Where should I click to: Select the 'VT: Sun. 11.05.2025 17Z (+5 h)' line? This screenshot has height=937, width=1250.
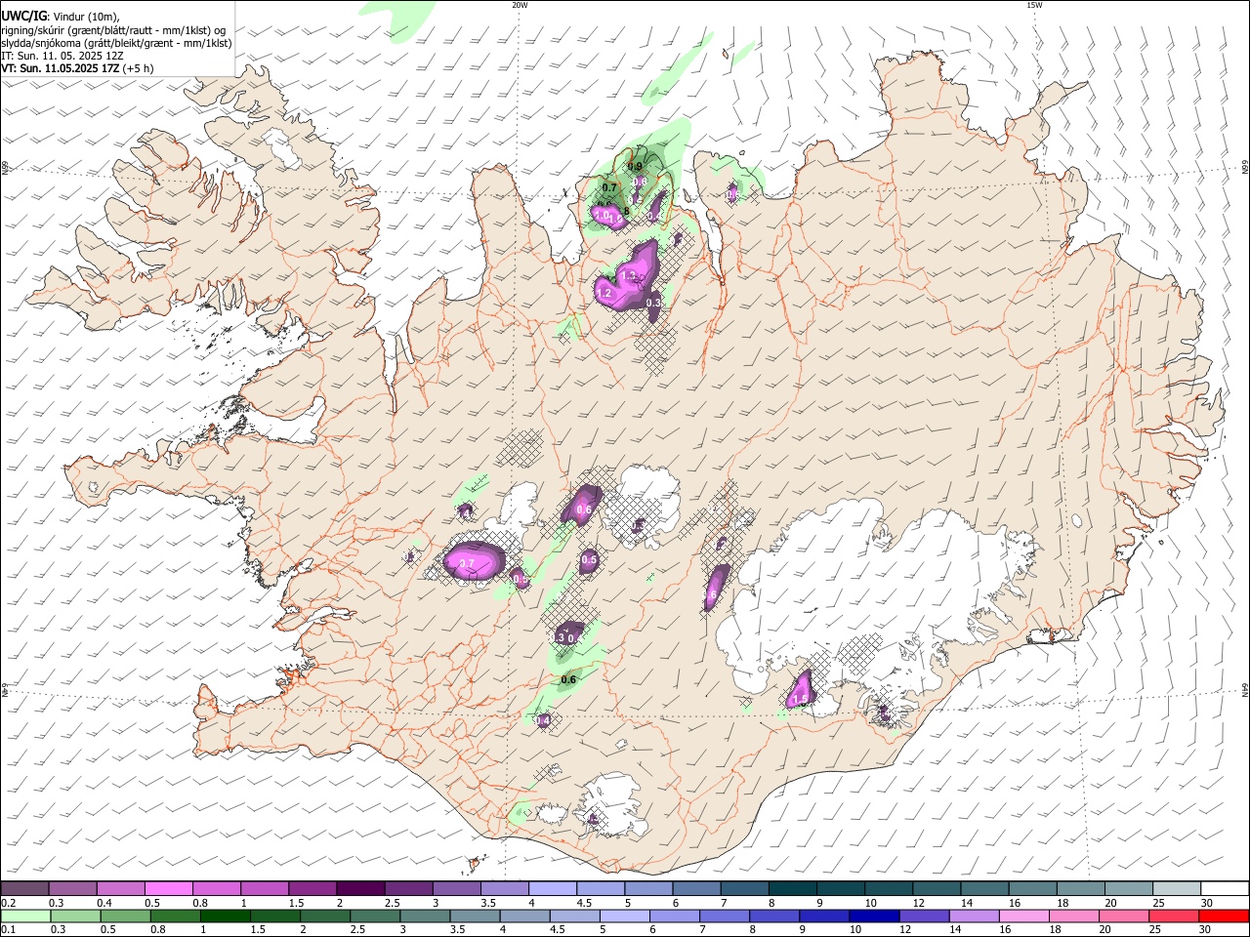point(77,68)
